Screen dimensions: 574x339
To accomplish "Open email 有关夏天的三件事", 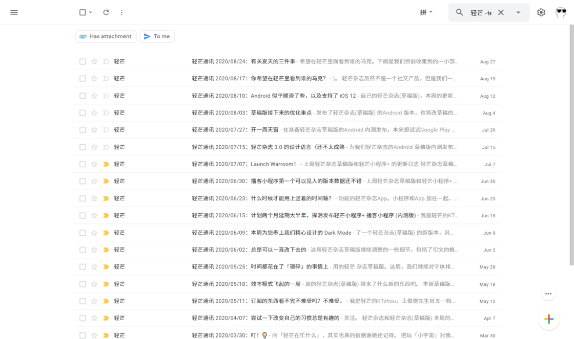I will click(287, 61).
